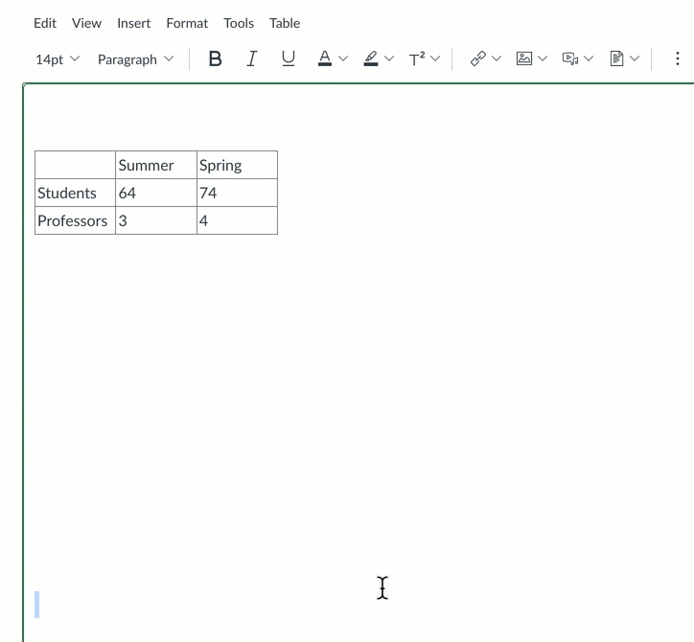This screenshot has width=694, height=642.
Task: Toggle Bold formatting
Action: (x=215, y=58)
